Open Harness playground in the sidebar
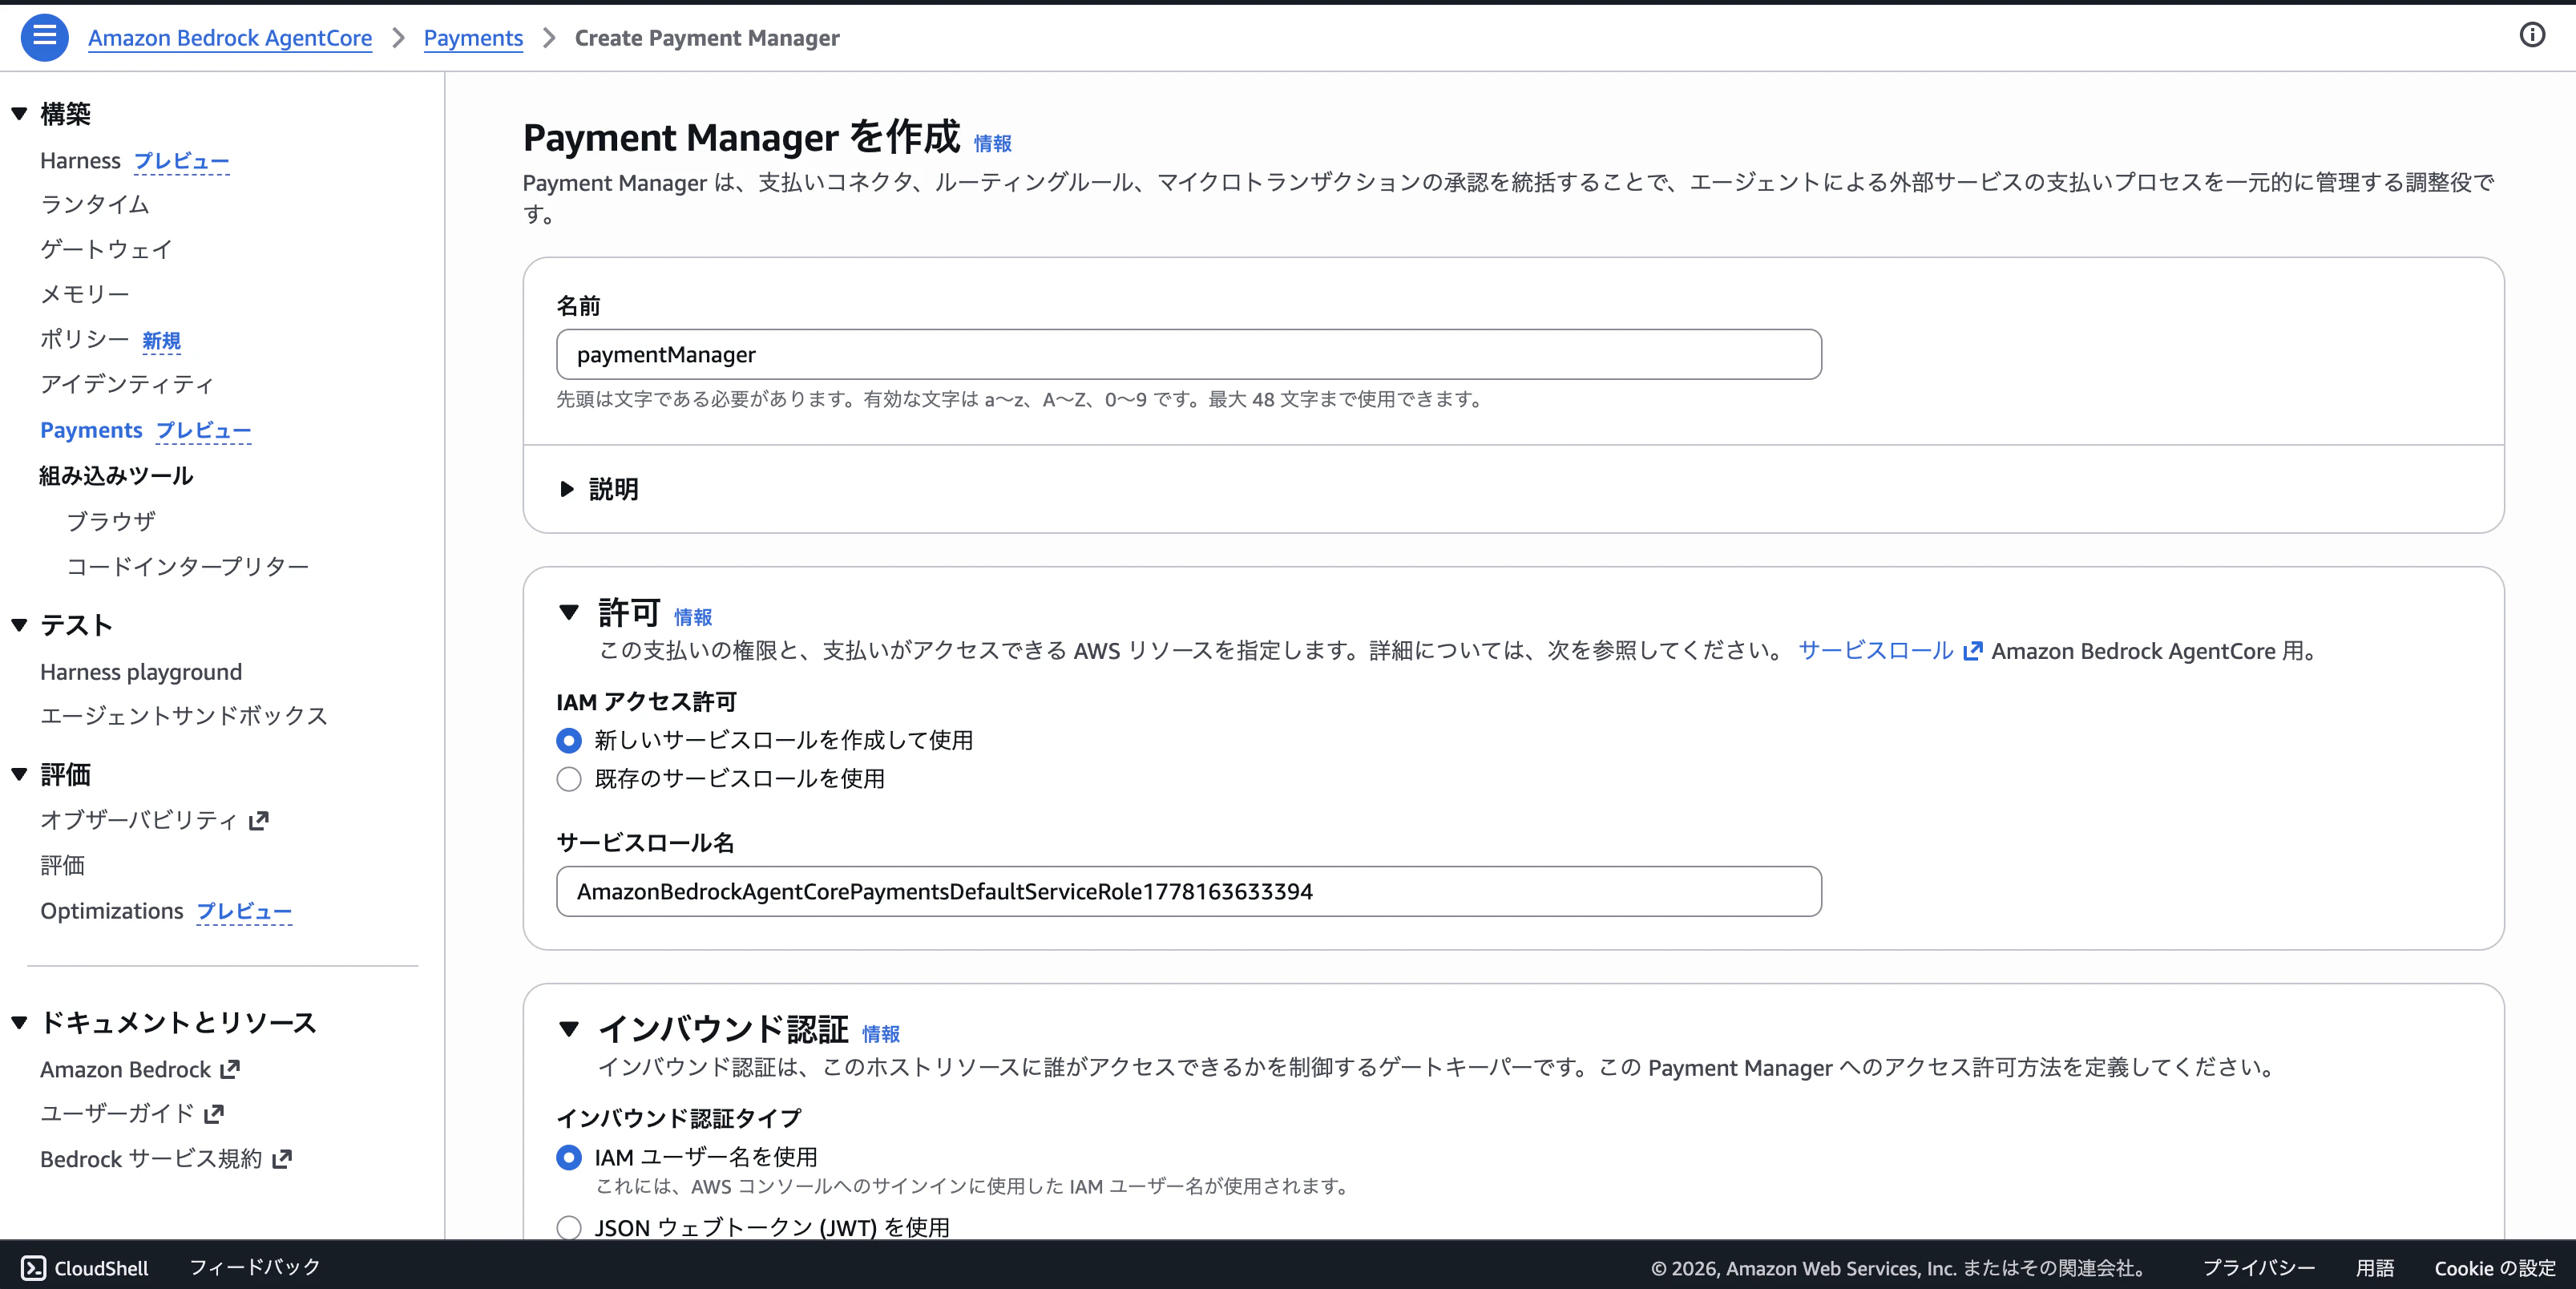Image resolution: width=2576 pixels, height=1289 pixels. click(141, 672)
